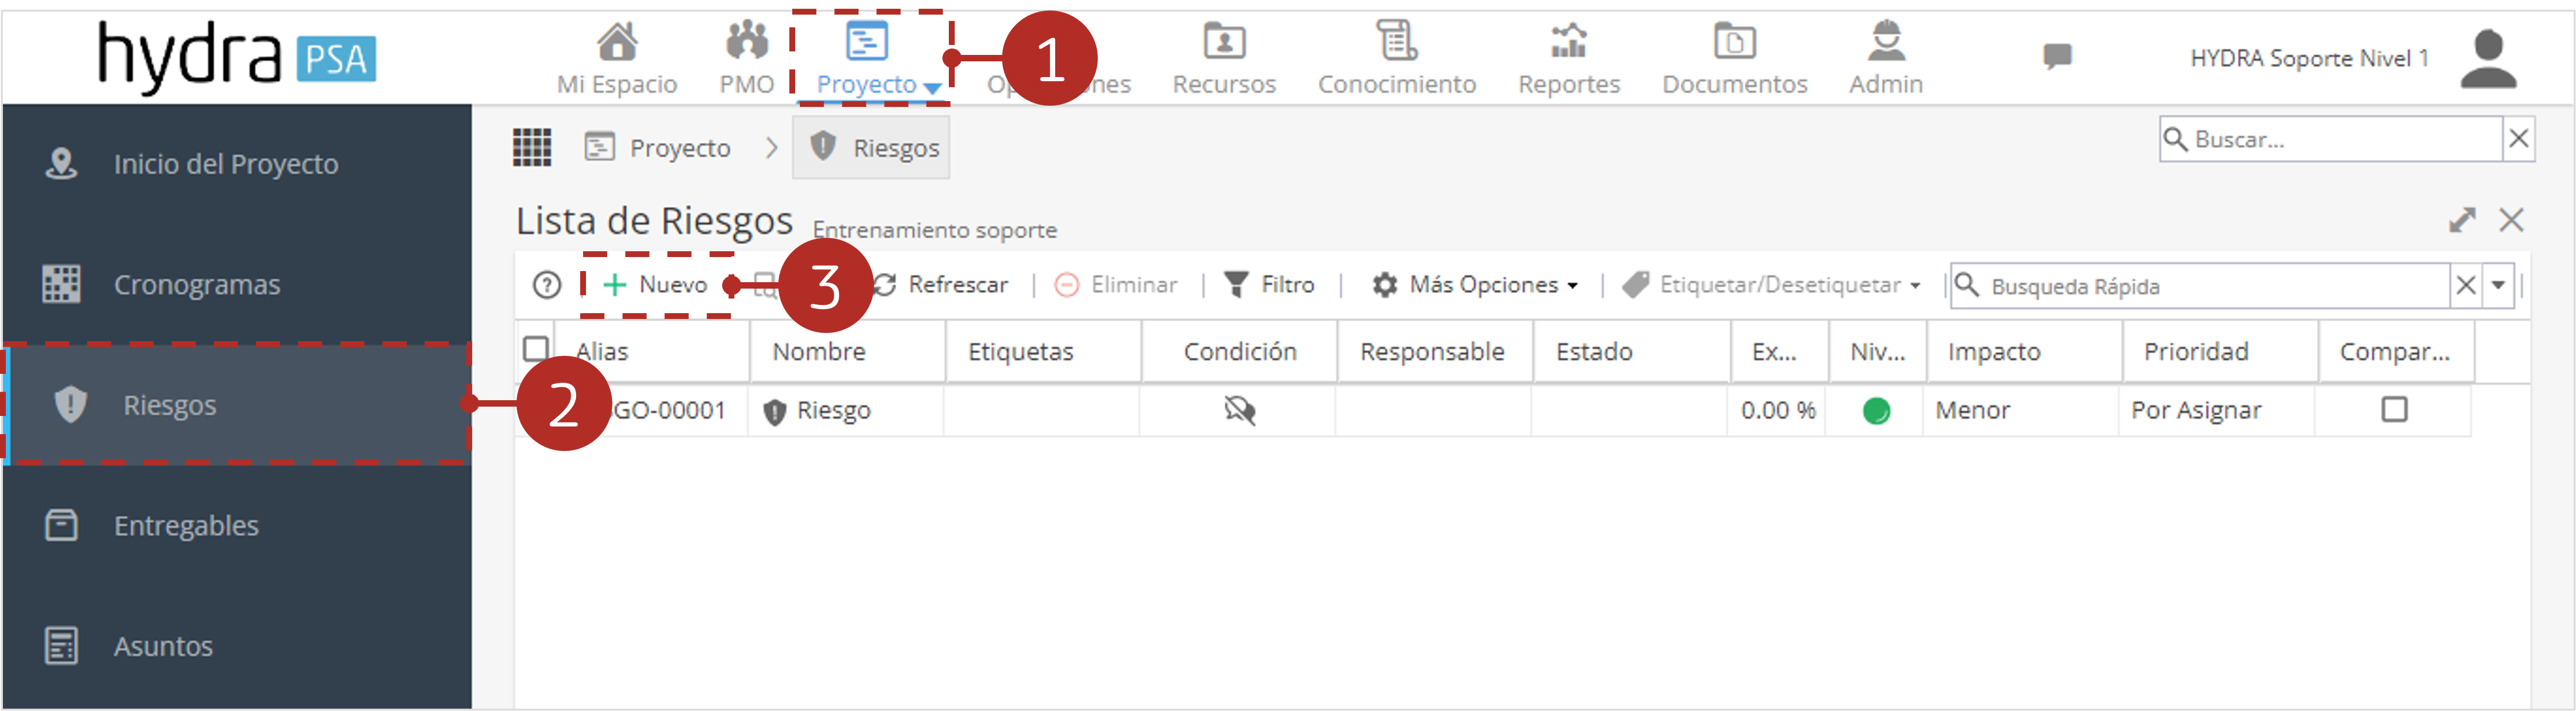Click the Nuevo button
The height and width of the screenshot is (711, 2576).
656,285
